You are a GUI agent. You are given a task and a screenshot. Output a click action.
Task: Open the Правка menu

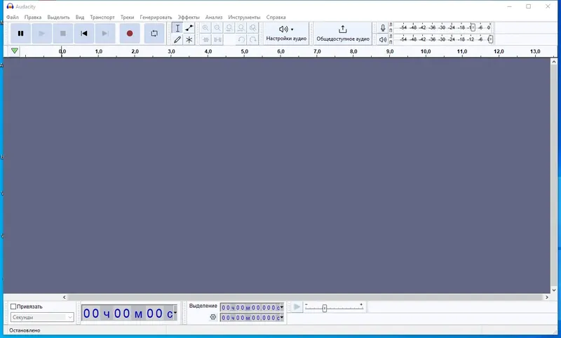pos(33,17)
